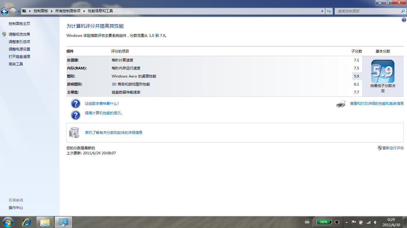Open Action Center flag tray icon
This screenshot has width=407, height=228.
click(x=354, y=222)
